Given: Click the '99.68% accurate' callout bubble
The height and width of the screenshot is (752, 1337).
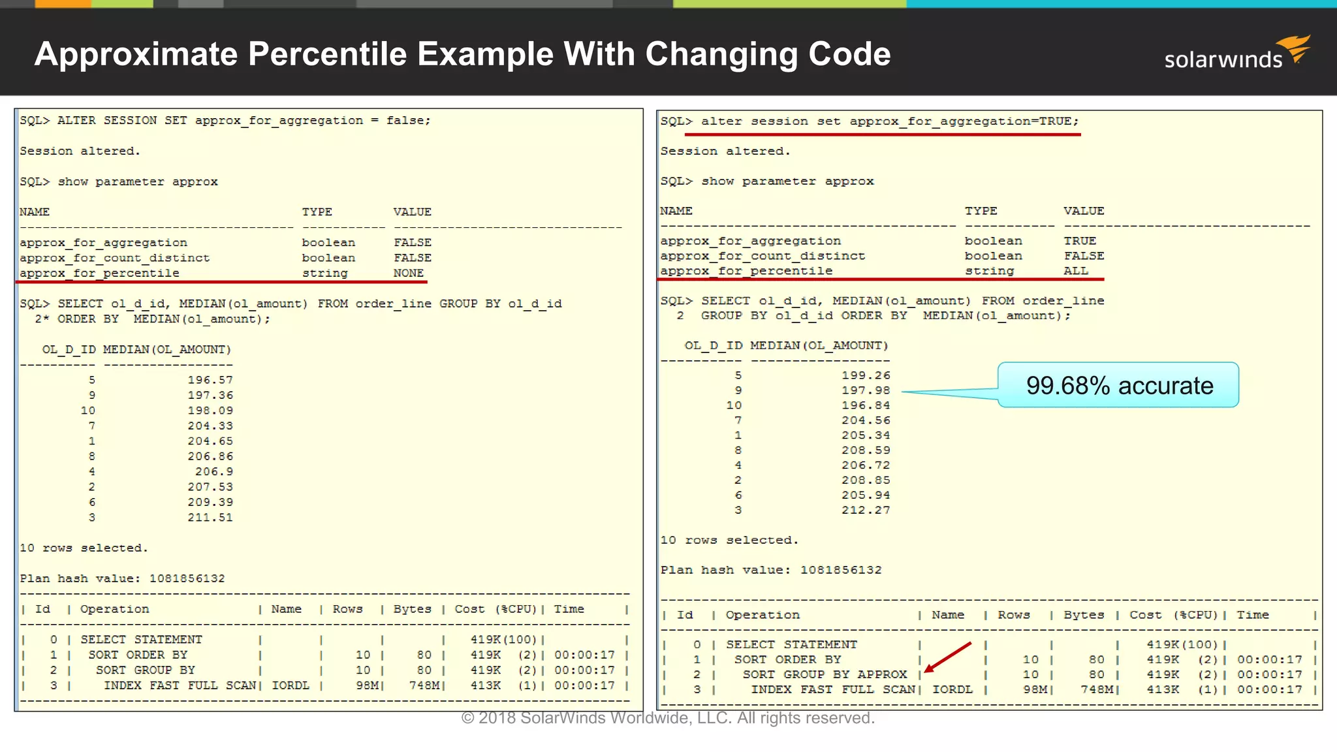Looking at the screenshot, I should click(1118, 385).
